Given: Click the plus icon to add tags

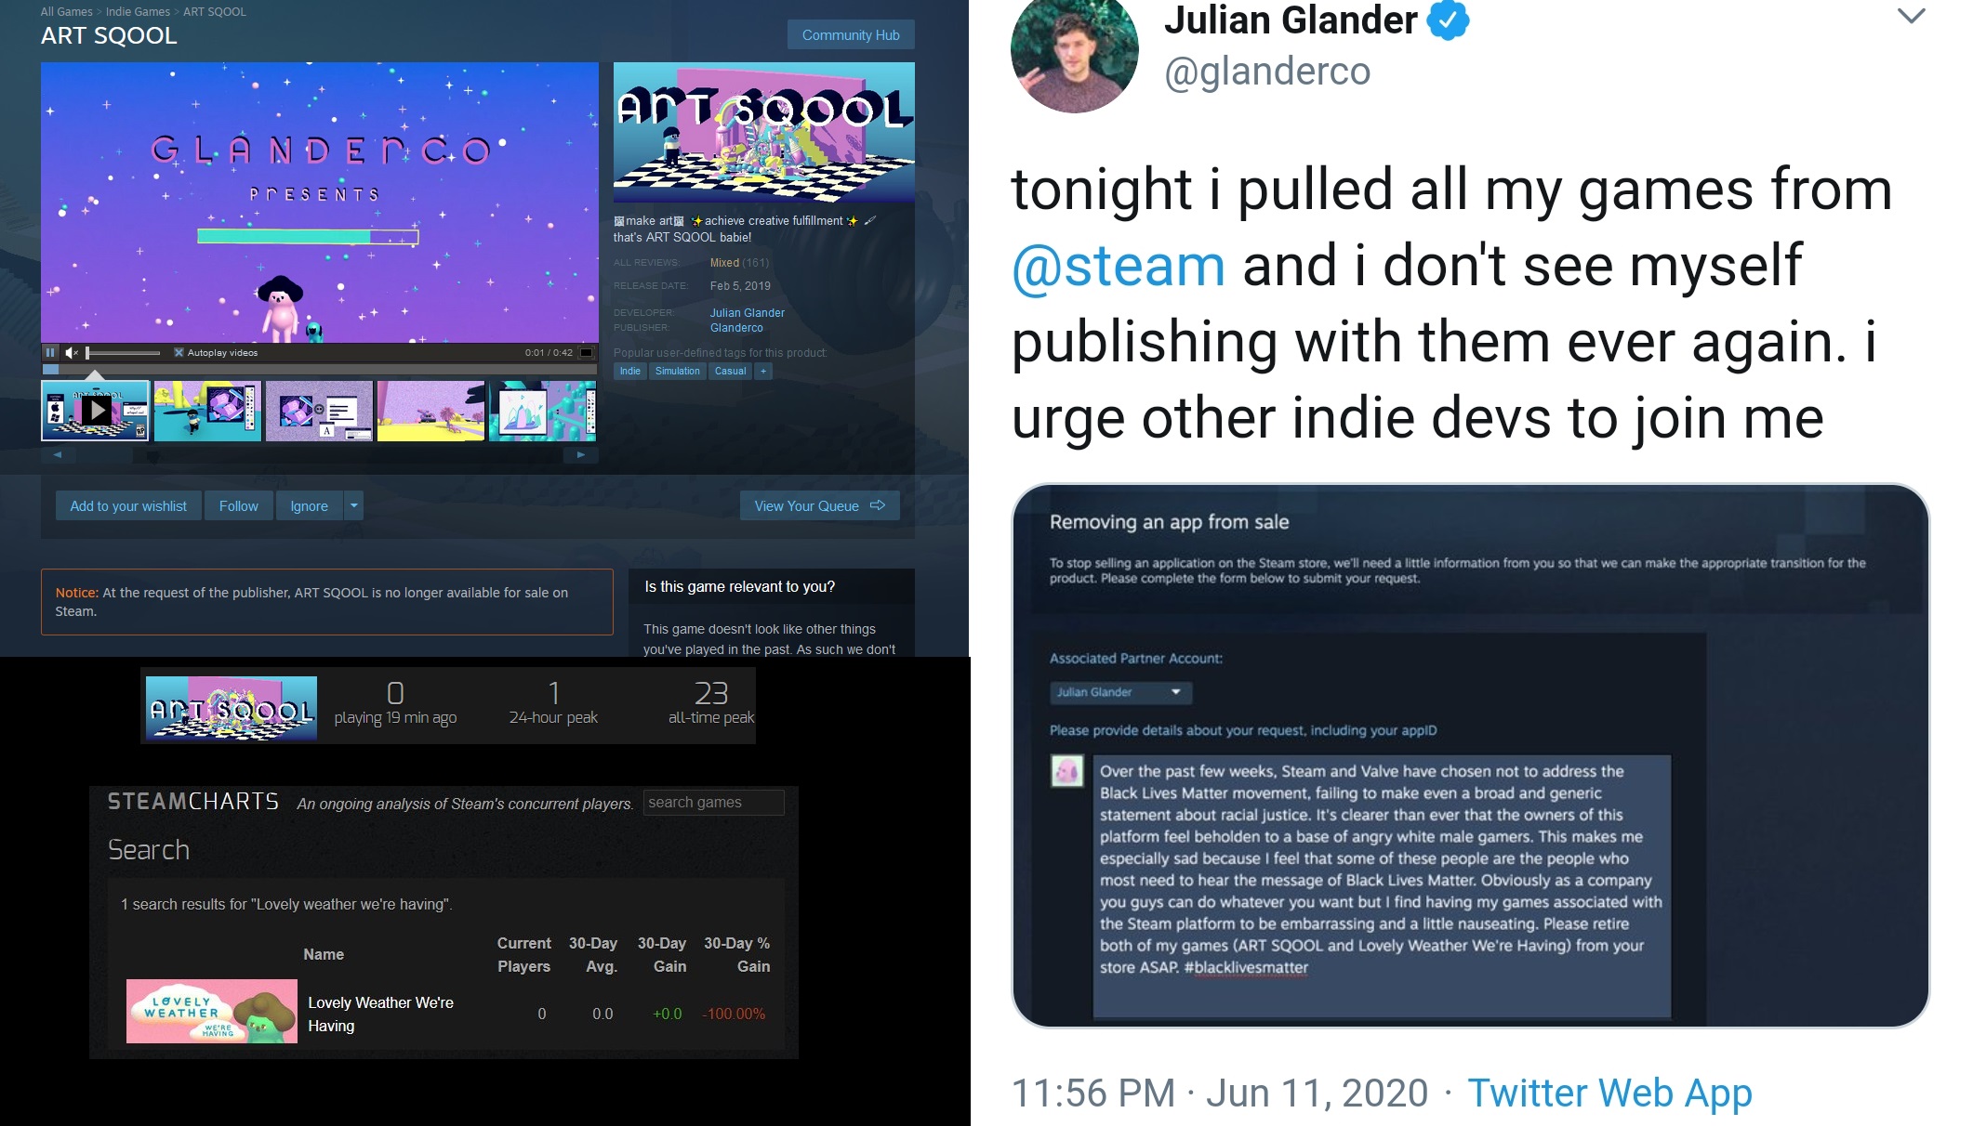Looking at the screenshot, I should click(763, 372).
